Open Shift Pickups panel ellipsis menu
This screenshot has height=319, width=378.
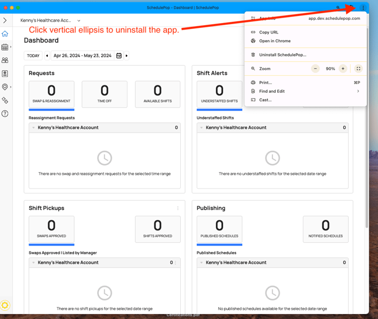178,208
